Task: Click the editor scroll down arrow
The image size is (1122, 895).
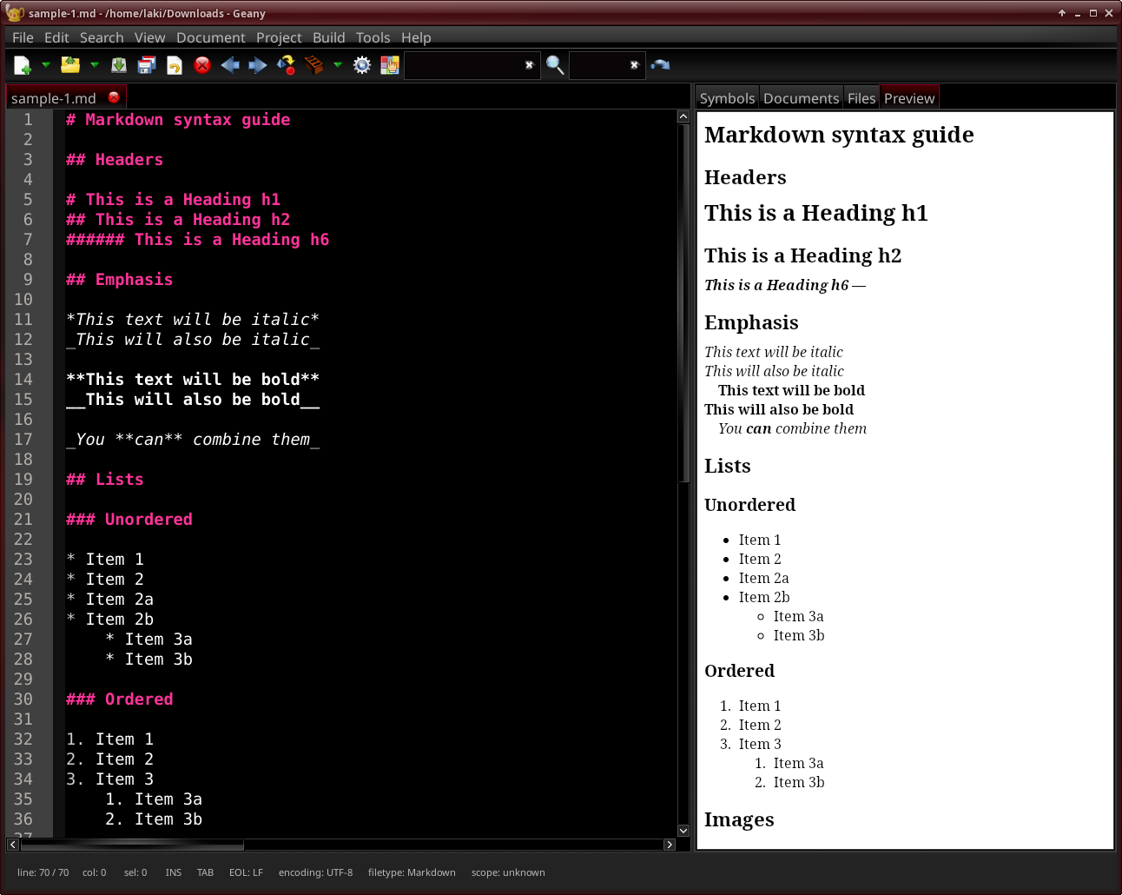Action: (683, 831)
